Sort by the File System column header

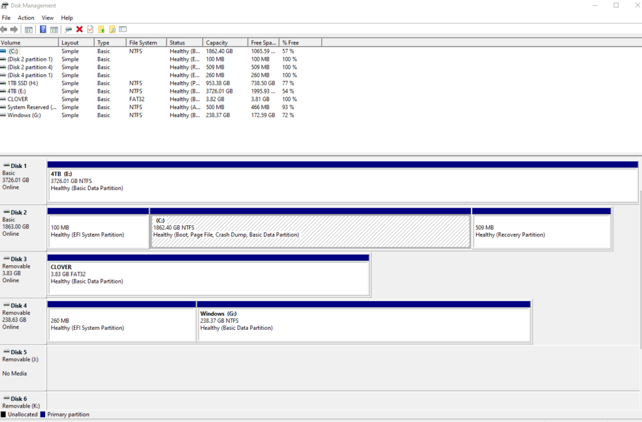(x=147, y=43)
